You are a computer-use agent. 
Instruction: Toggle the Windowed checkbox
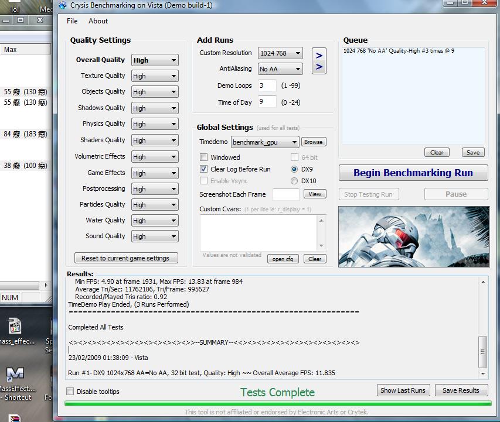pyautogui.click(x=203, y=157)
